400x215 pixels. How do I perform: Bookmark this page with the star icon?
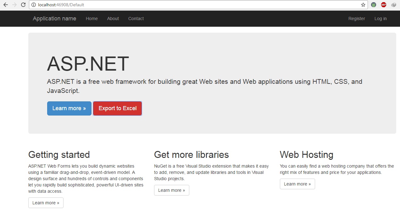[x=363, y=5]
